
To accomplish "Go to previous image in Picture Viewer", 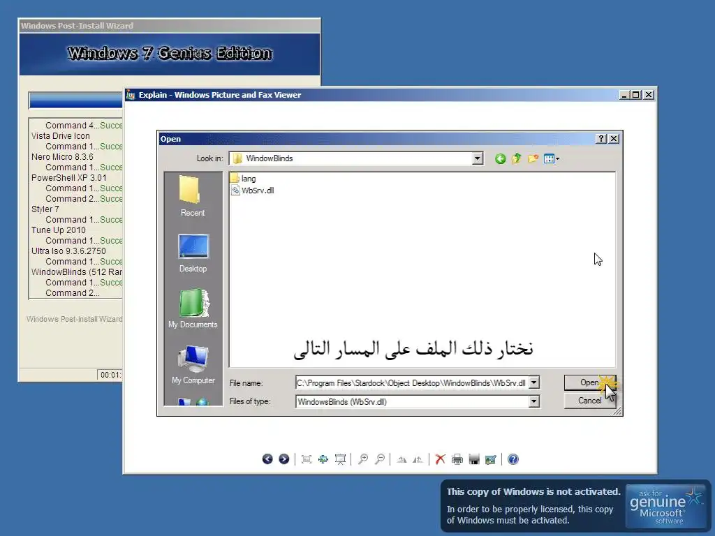I will coord(267,459).
